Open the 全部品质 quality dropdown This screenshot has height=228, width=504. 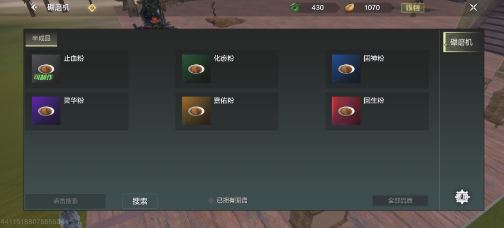click(x=400, y=201)
